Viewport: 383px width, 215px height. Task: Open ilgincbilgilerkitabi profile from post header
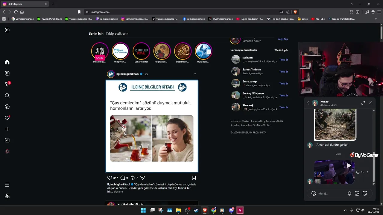coord(128,74)
